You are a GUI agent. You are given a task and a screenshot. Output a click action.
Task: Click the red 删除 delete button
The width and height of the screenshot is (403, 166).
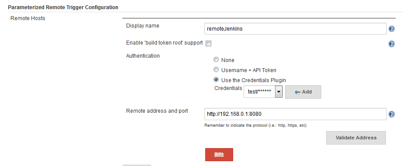click(219, 155)
